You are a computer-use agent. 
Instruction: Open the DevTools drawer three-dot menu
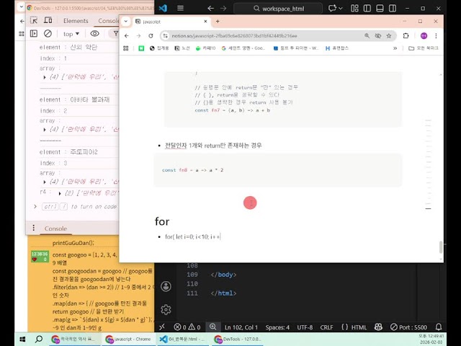(x=34, y=228)
